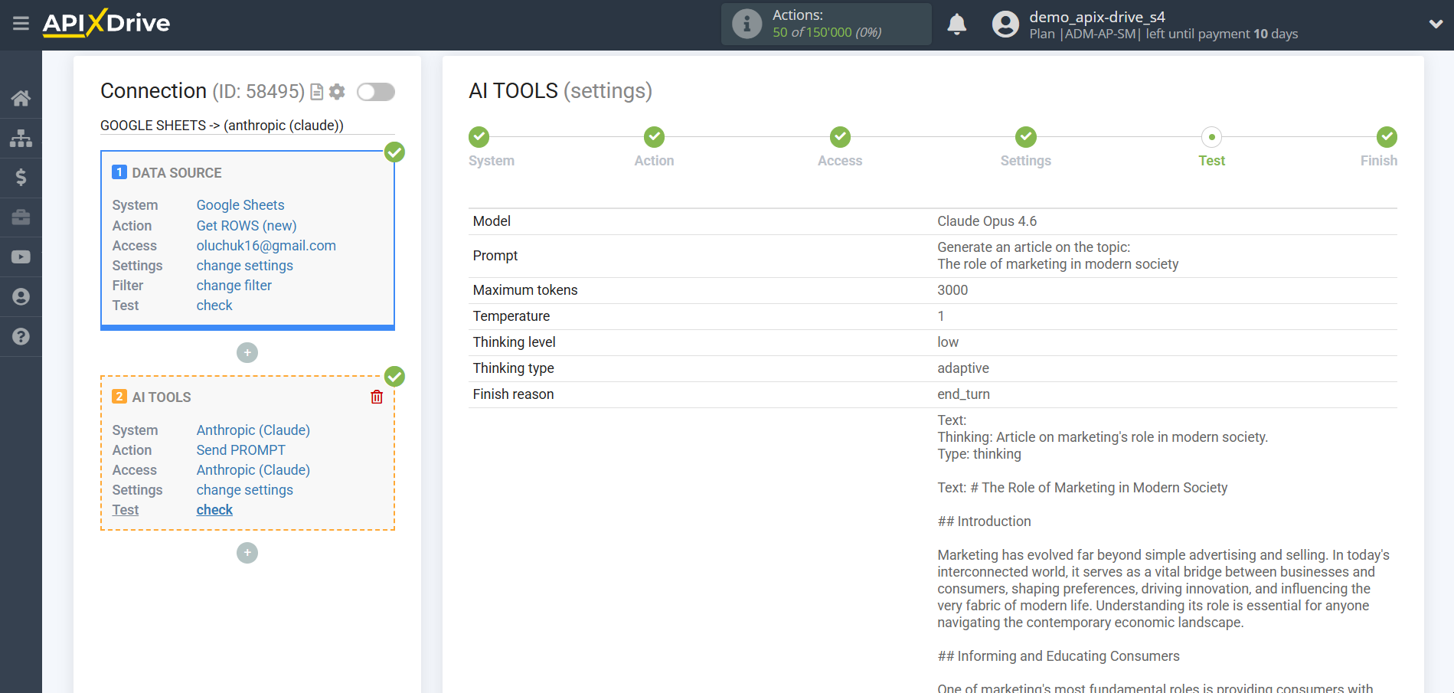Click the Maximum tokens value 3000
Viewport: 1454px width, 693px height.
point(952,290)
